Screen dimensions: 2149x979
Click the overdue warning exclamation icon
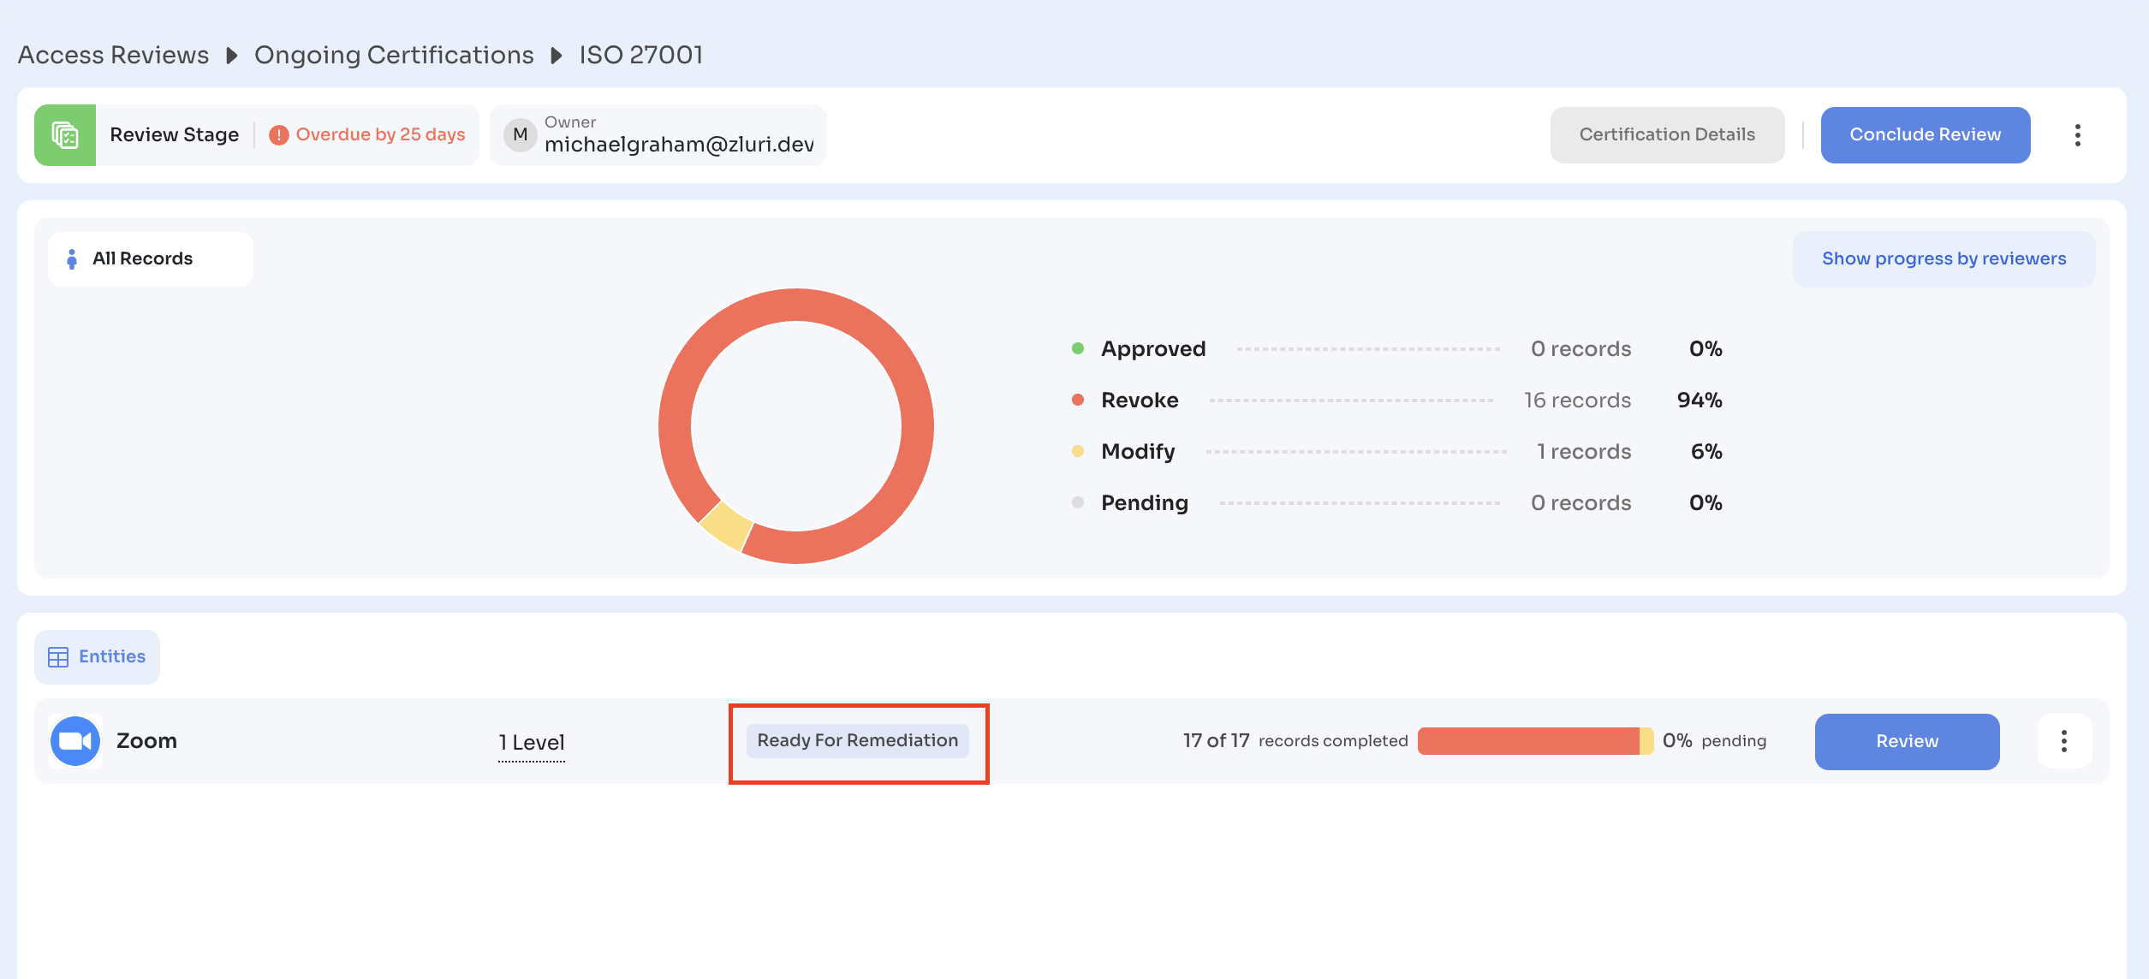pos(278,135)
